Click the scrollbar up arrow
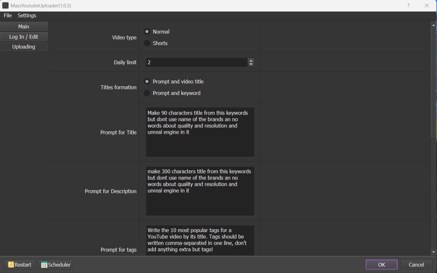This screenshot has height=273, width=437. pyautogui.click(x=434, y=25)
